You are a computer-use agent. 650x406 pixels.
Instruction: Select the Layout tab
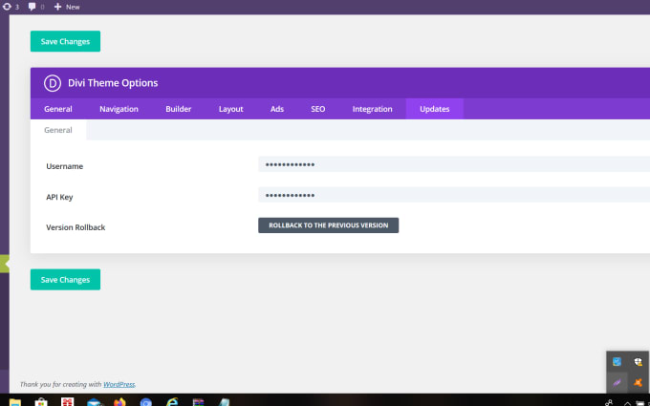[x=231, y=109]
